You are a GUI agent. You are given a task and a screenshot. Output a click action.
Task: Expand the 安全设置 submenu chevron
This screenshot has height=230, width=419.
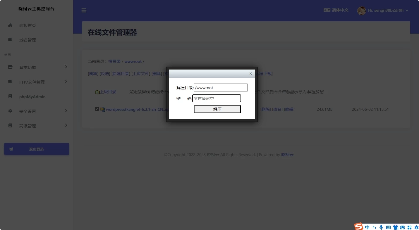coord(66,111)
